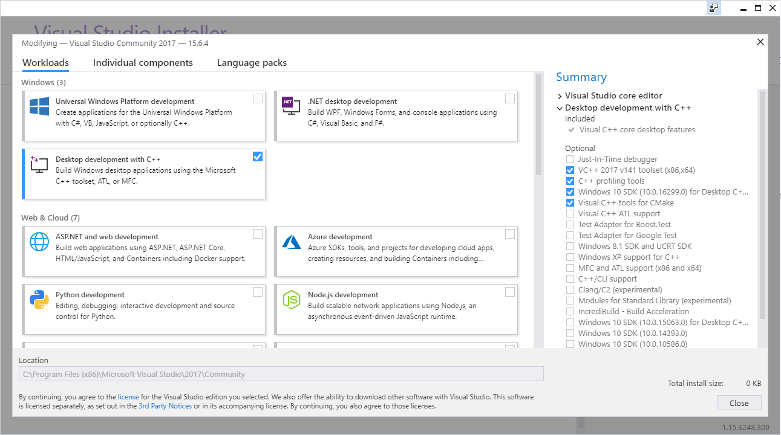Image resolution: width=781 pixels, height=435 pixels.
Task: Uncheck Windows 10 SDK (10.0.16299.0) option
Action: 570,192
